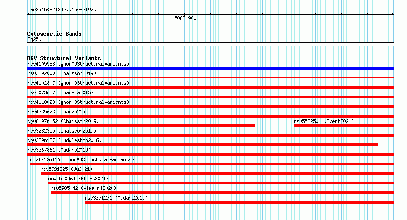
Task: Click red bar under nsv3282355
Action: pyautogui.click(x=210, y=135)
